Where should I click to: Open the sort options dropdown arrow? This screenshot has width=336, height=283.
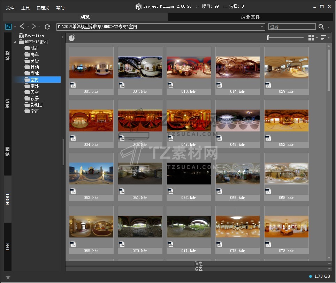click(328, 38)
